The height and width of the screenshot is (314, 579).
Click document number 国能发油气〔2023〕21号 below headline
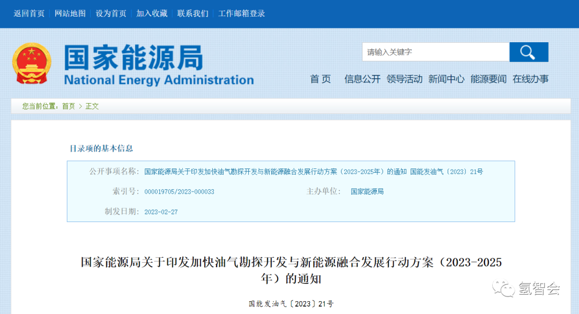coord(291,304)
